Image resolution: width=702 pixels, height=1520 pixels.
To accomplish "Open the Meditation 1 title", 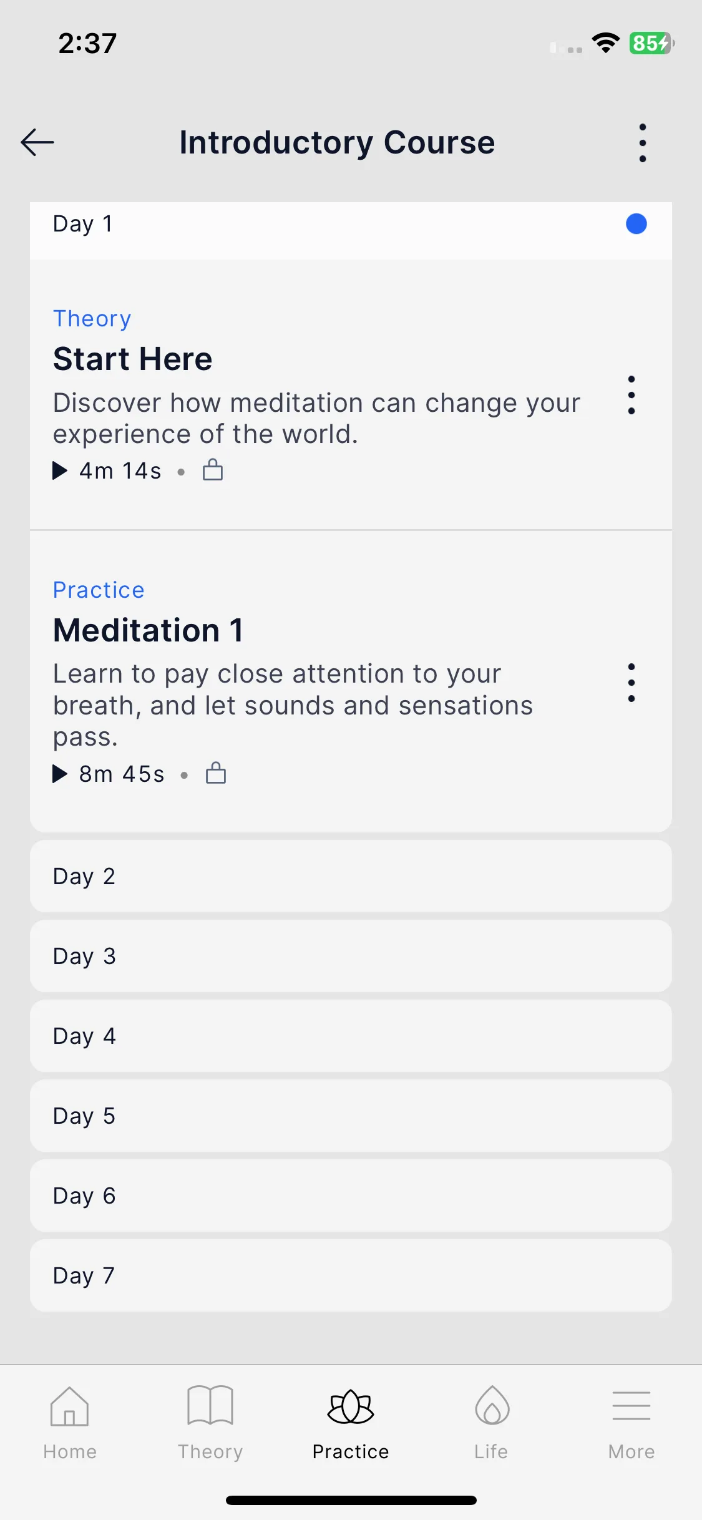I will [x=149, y=630].
